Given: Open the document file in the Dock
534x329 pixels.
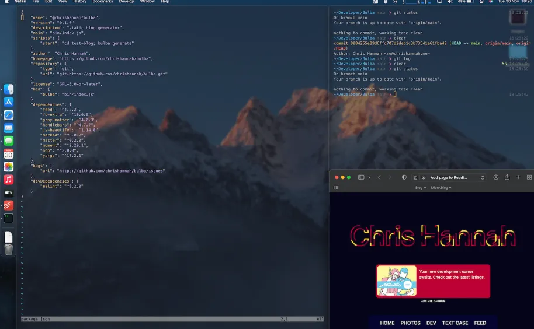Looking at the screenshot, I should [9, 237].
